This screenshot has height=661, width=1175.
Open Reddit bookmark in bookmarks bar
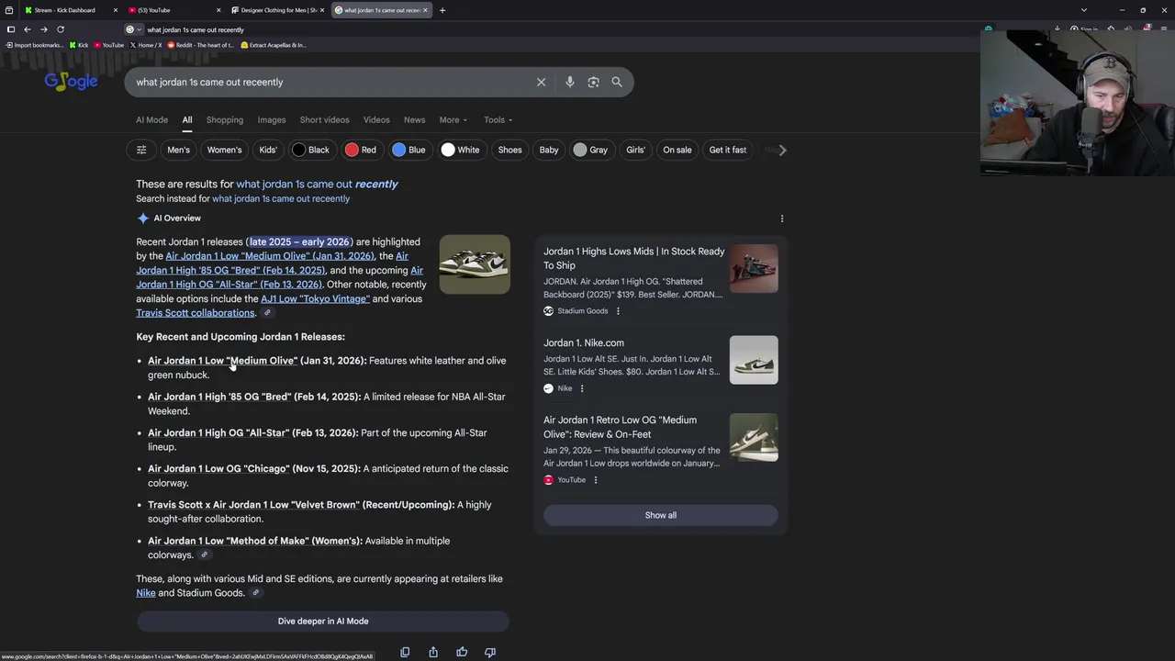coord(199,45)
